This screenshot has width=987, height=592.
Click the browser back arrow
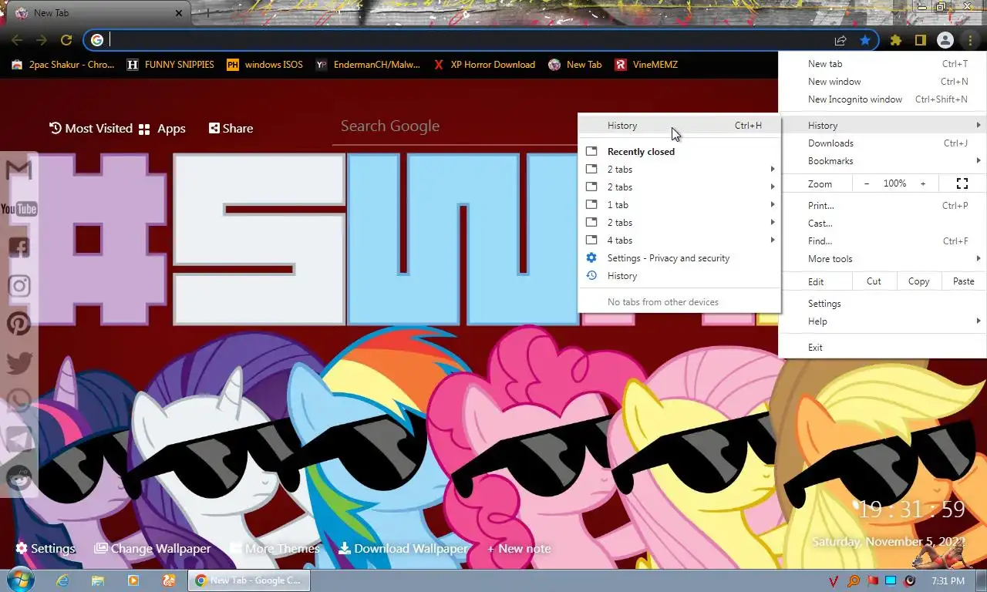[x=17, y=40]
